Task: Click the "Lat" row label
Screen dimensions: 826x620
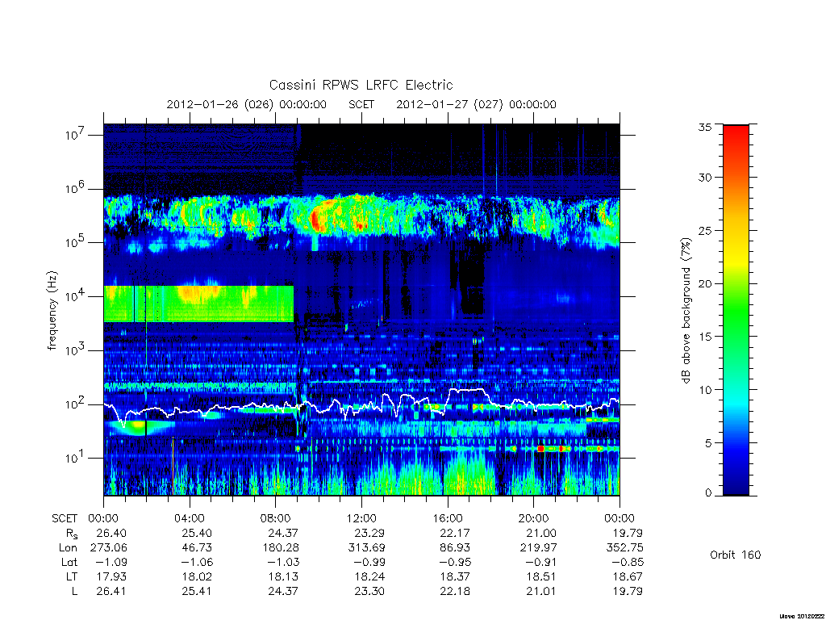Action: click(69, 563)
